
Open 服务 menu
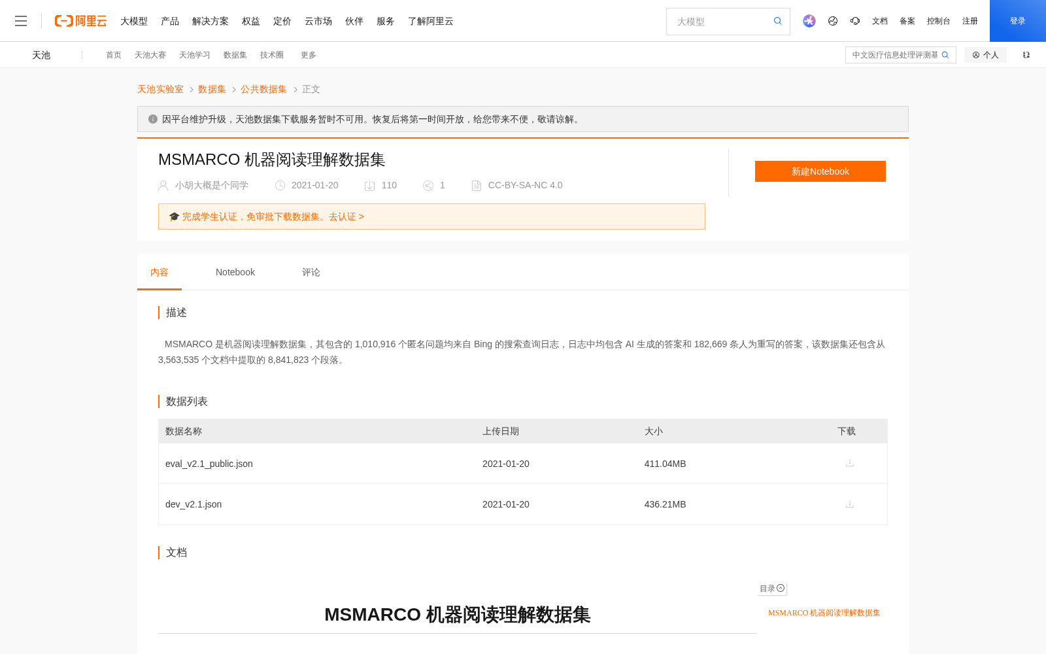click(x=386, y=21)
